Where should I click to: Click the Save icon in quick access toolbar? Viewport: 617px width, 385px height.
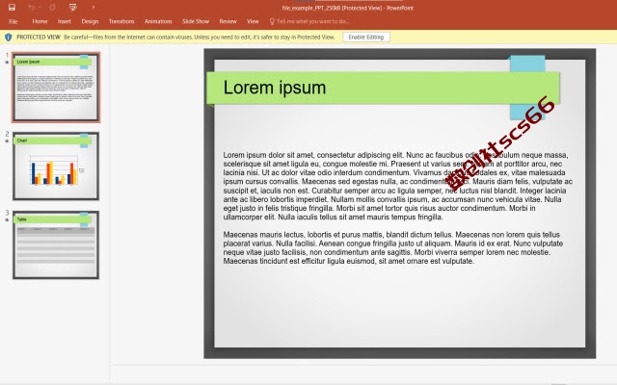pyautogui.click(x=12, y=7)
